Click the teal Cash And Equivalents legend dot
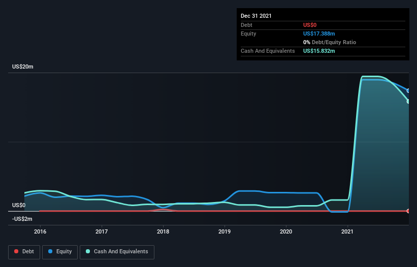Viewport: 417px width, 267px height. (88, 251)
